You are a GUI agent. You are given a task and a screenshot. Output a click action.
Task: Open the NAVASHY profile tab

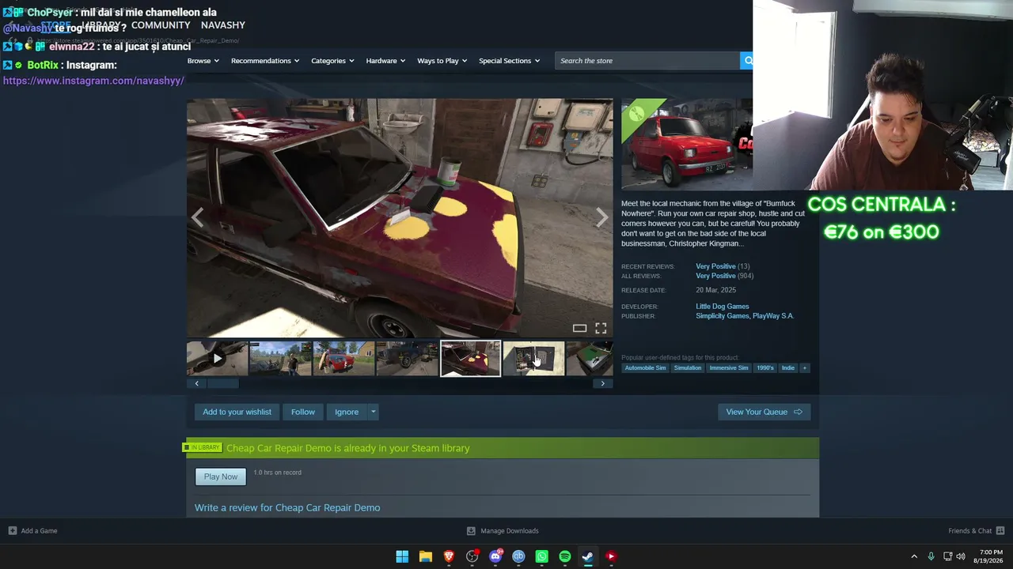pyautogui.click(x=223, y=25)
